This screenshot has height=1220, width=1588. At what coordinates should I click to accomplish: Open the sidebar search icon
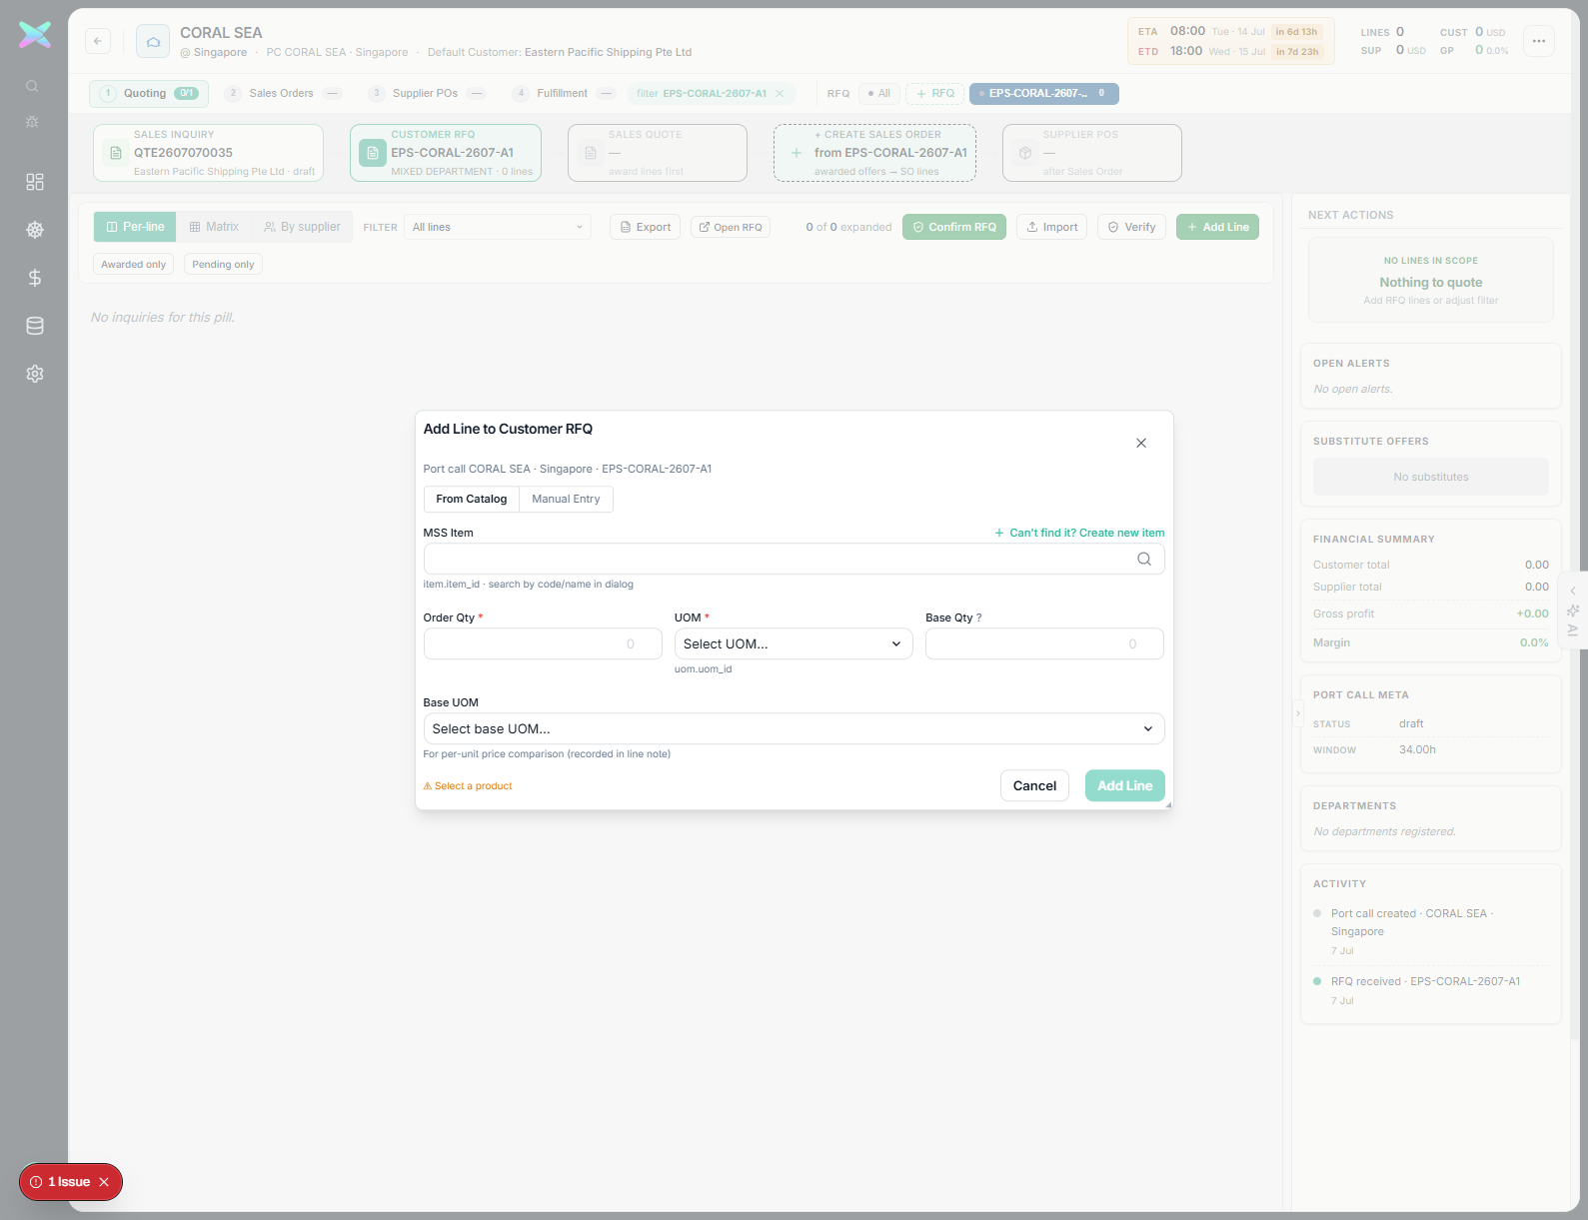[32, 86]
